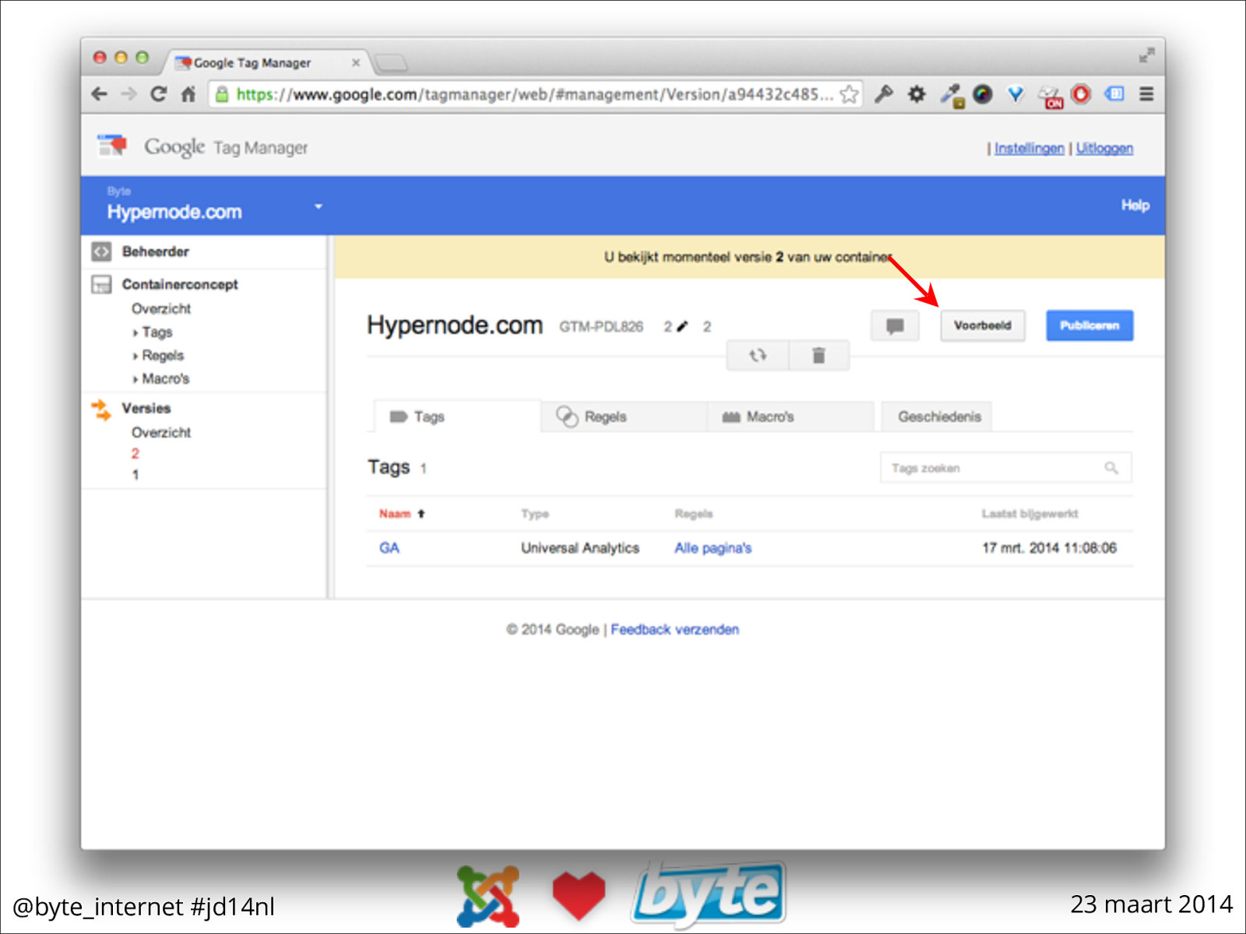Open the Chrome hamburger menu
Image resolution: width=1246 pixels, height=934 pixels.
1146,94
